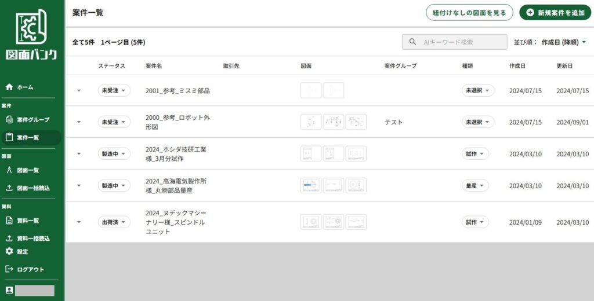The width and height of the screenshot is (594, 301).
Task: Click the AIキーワード検索 search field
Action: pyautogui.click(x=459, y=42)
